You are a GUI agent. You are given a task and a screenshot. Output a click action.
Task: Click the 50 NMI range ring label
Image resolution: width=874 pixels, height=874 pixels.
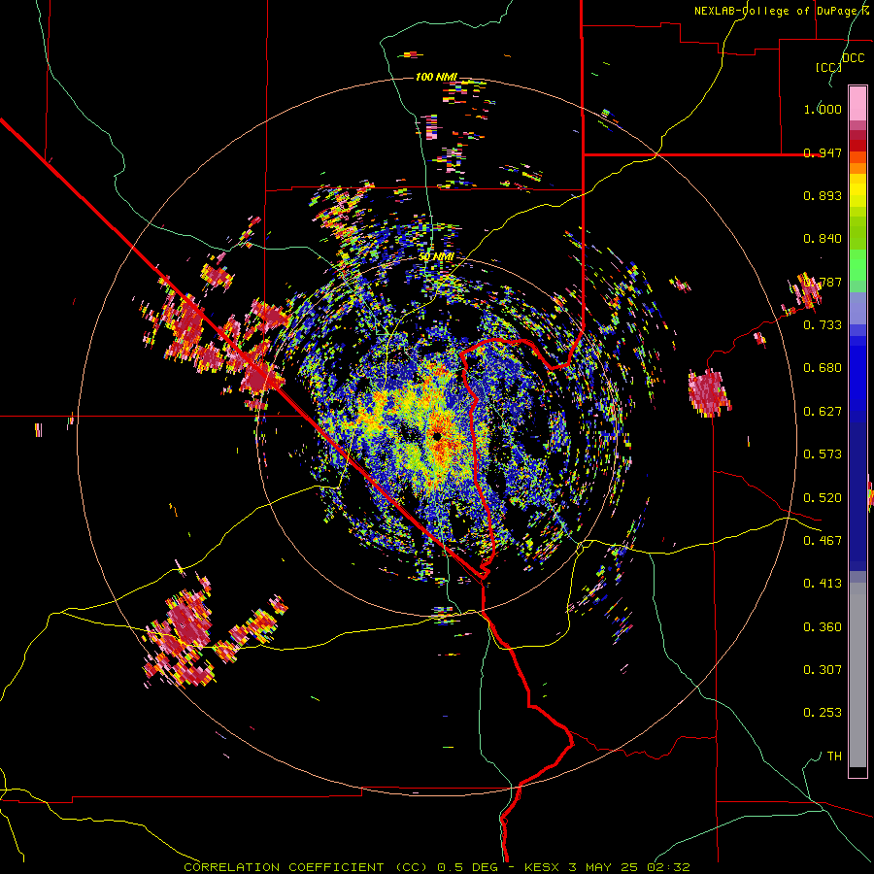click(x=436, y=256)
